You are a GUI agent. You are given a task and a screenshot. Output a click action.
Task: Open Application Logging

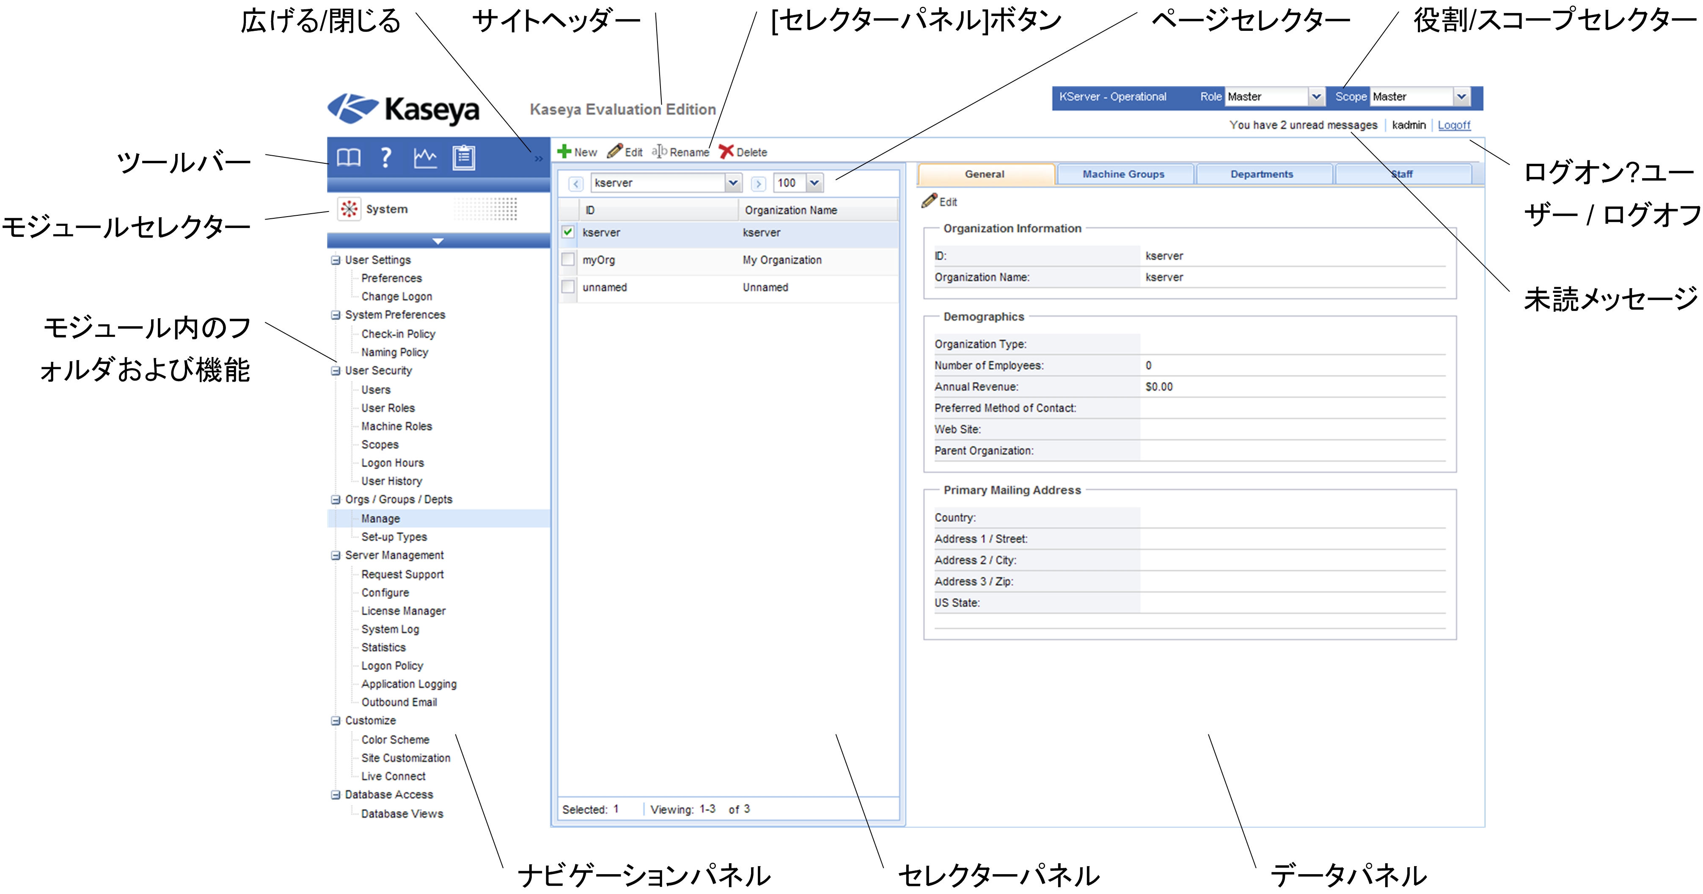[409, 684]
